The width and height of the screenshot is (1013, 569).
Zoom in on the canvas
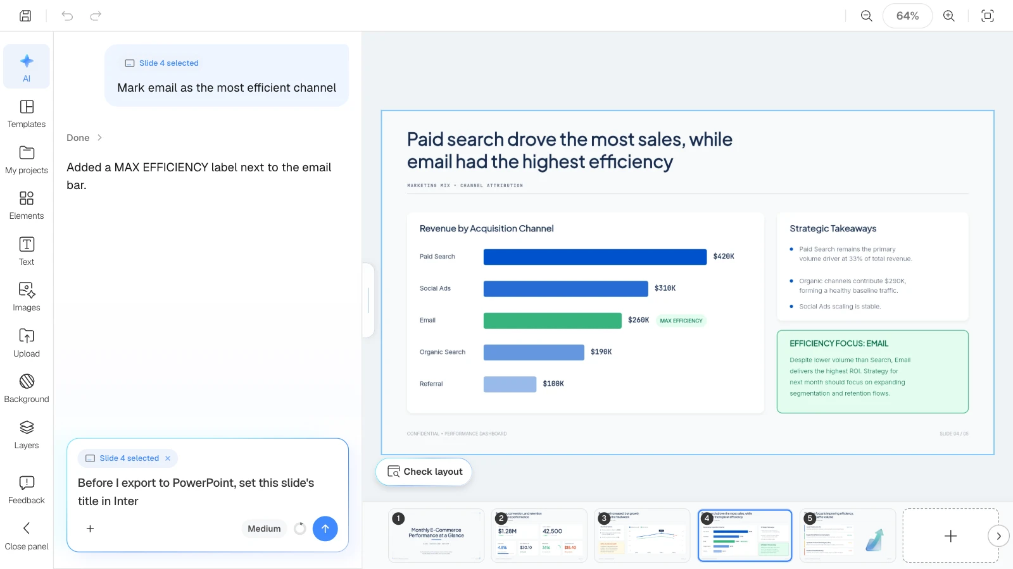point(949,16)
